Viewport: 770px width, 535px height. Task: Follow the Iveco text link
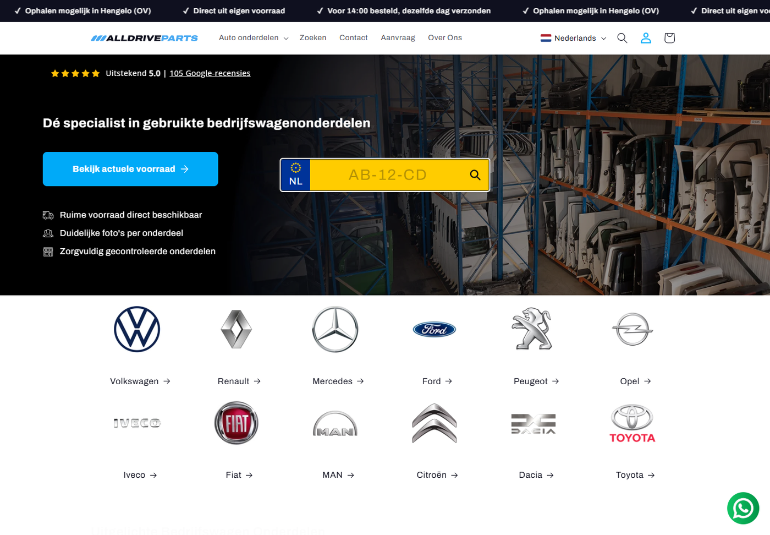tap(140, 475)
